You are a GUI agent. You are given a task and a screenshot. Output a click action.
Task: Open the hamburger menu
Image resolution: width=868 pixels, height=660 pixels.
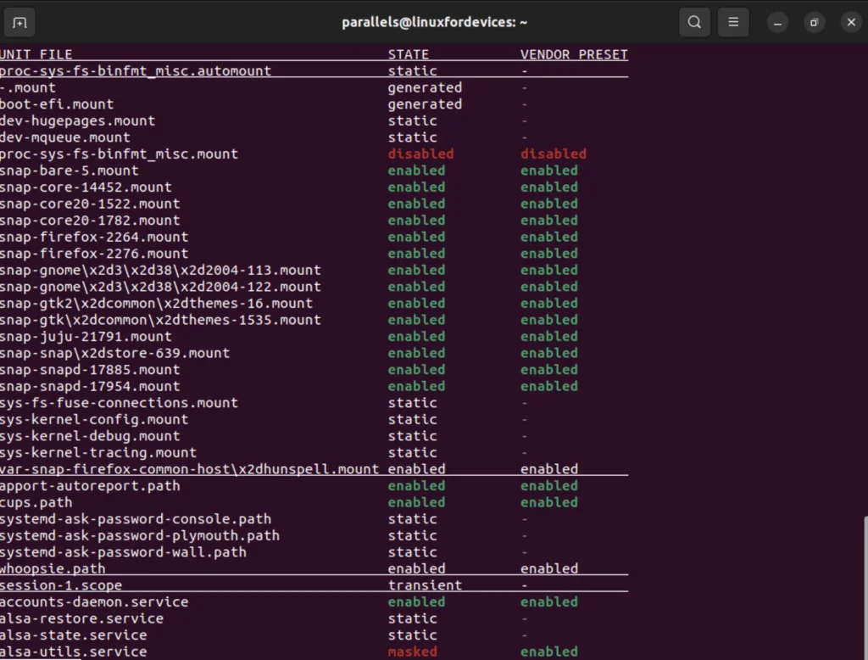733,22
